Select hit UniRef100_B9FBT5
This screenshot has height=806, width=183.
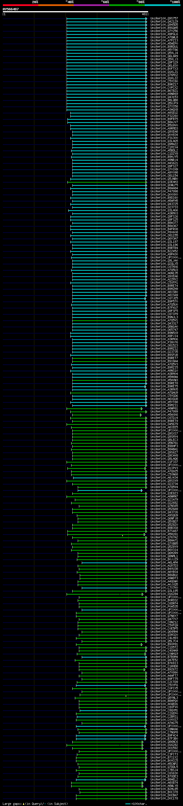click(x=164, y=119)
